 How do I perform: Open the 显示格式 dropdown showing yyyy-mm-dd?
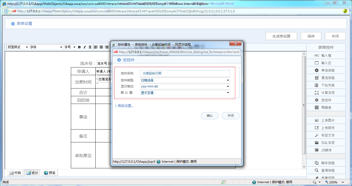pos(185,86)
